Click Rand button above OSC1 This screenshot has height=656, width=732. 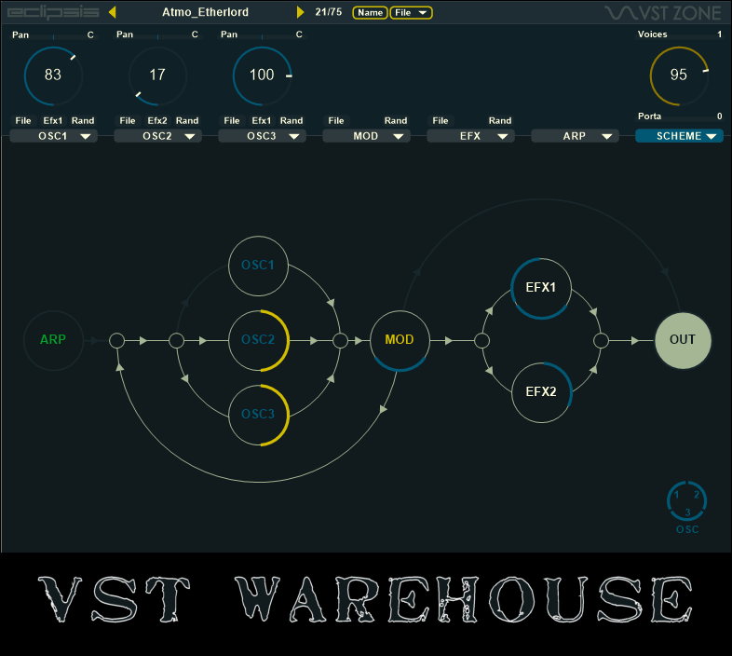click(x=83, y=121)
